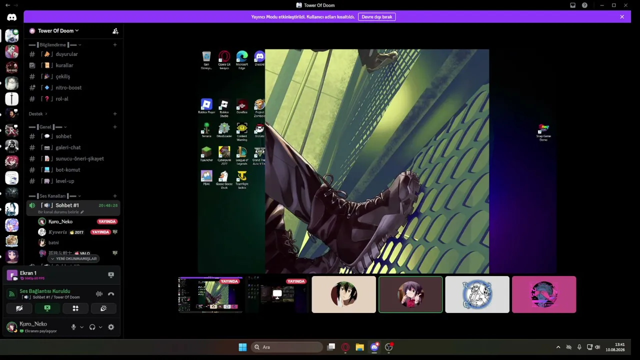Stop streaming Ekran 1 via monitor icon
Screen dimensions: 640x360
(x=111, y=274)
